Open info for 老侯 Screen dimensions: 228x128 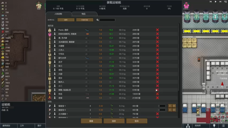pos(55,98)
